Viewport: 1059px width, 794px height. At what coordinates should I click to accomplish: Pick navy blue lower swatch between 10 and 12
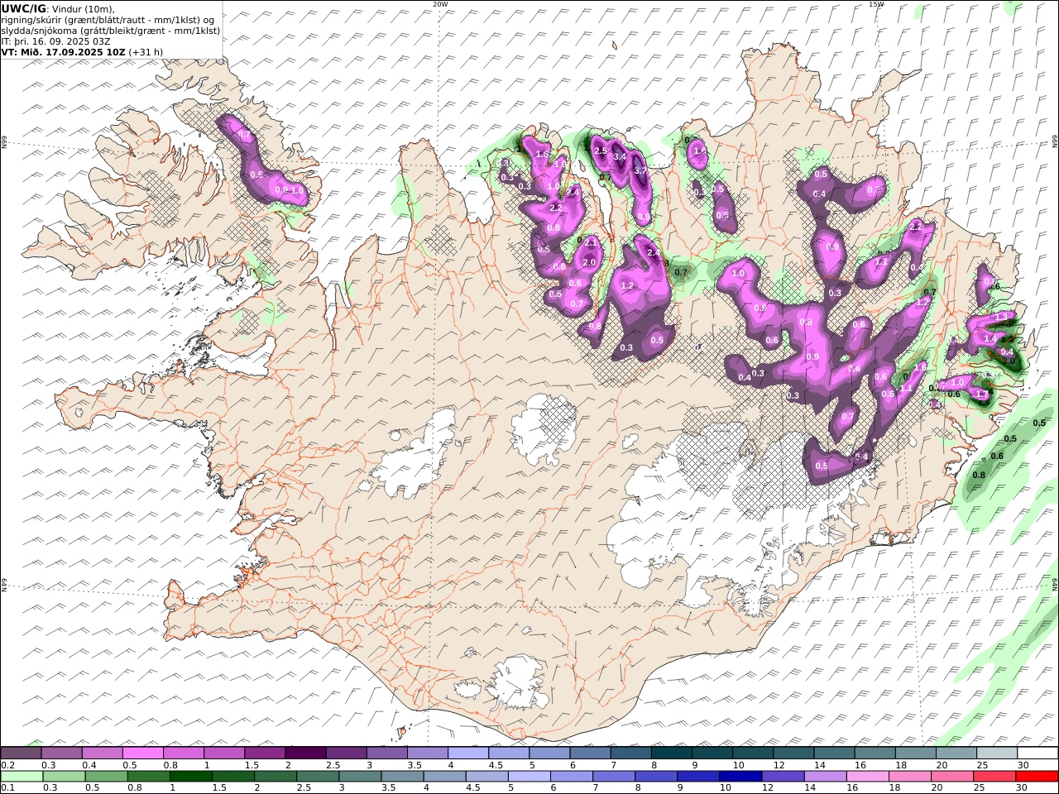pos(740,776)
